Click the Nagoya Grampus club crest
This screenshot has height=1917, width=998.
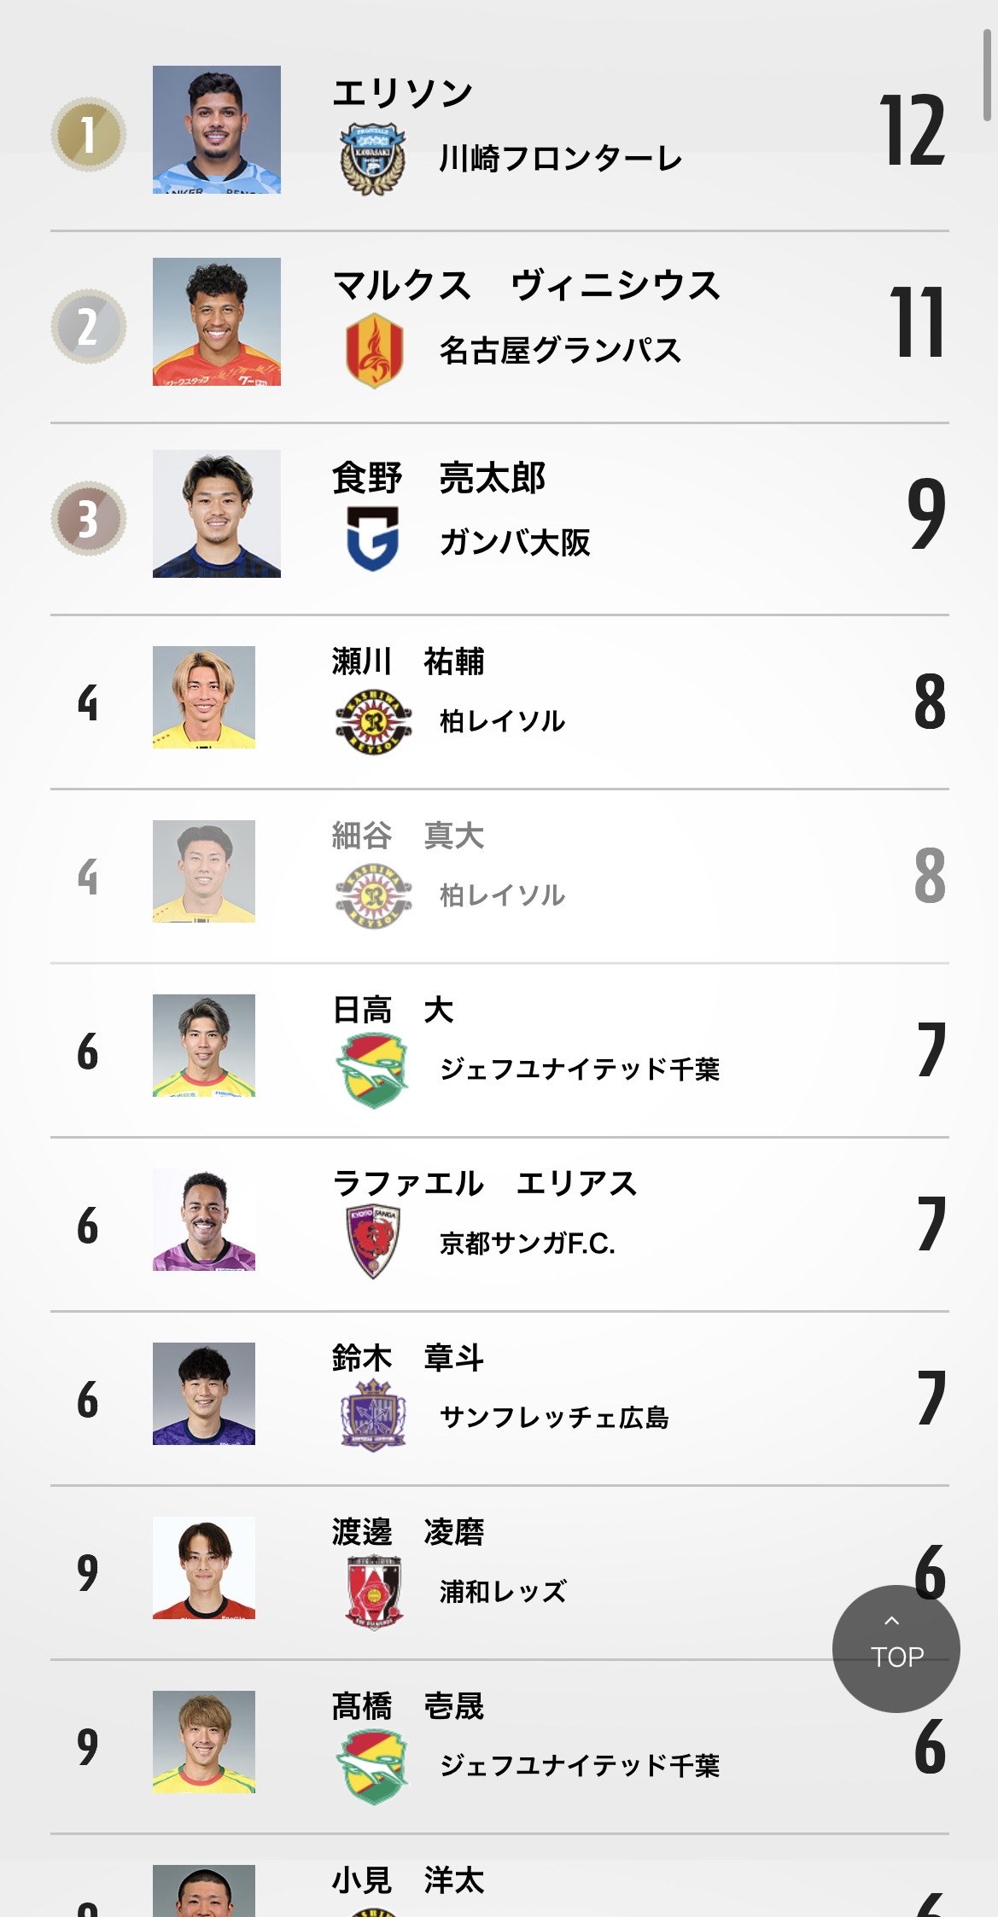373,351
